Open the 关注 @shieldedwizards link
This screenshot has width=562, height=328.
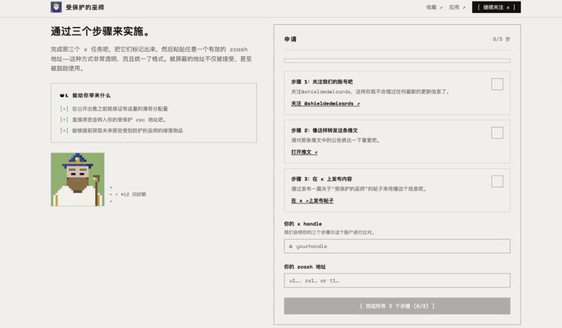(325, 104)
